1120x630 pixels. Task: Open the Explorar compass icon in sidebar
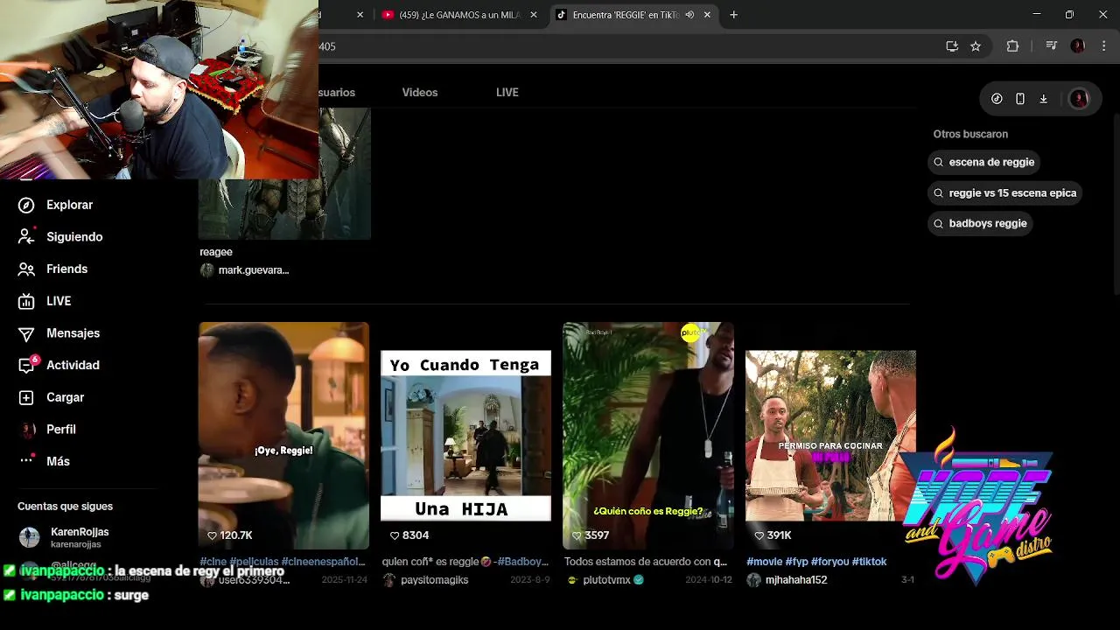[27, 205]
